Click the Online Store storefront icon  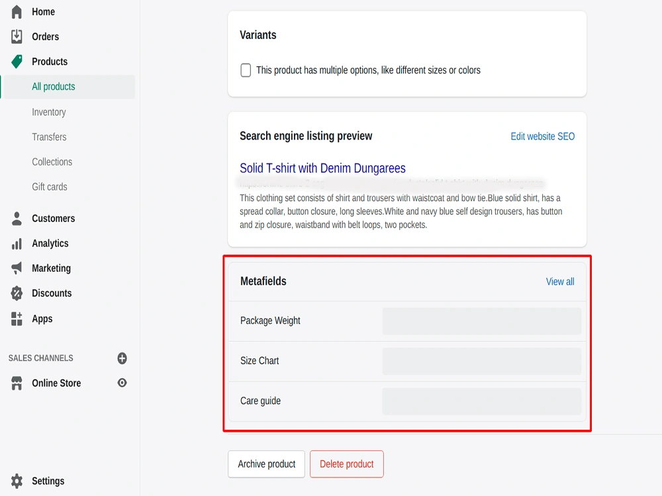pos(17,383)
